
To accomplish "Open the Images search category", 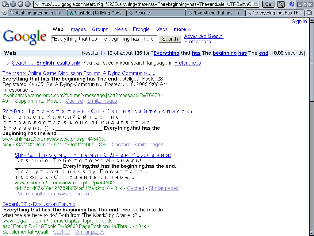I will click(x=78, y=29).
